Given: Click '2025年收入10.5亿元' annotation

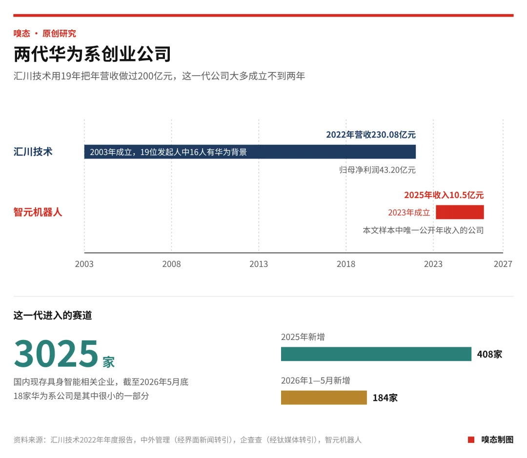Looking at the screenshot, I should (x=444, y=195).
